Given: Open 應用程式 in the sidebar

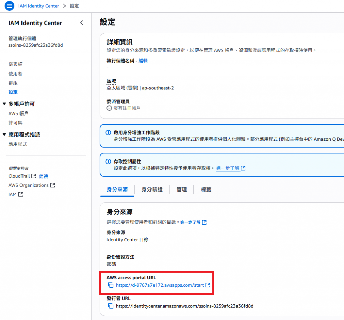Looking at the screenshot, I should click(18, 144).
